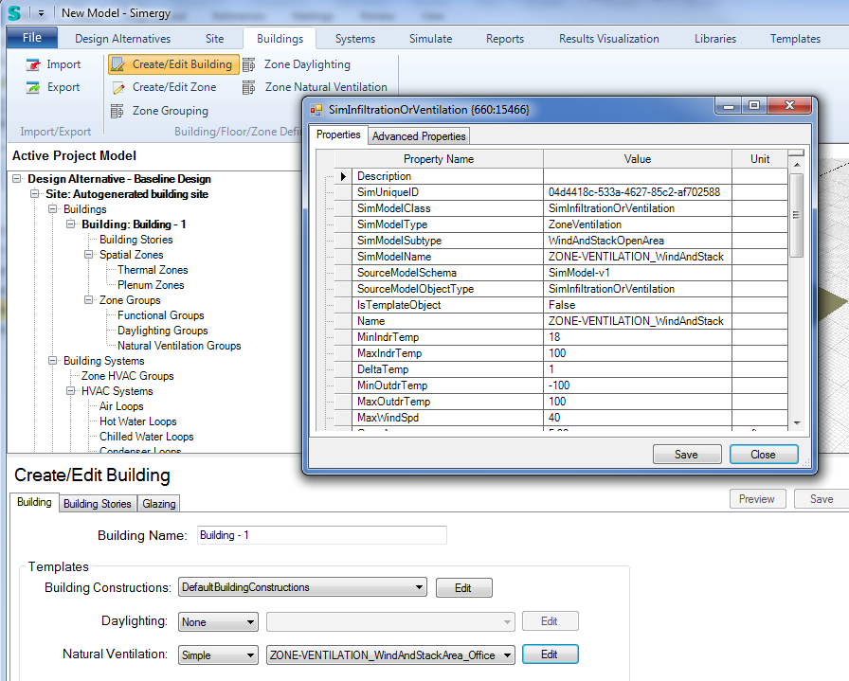Viewport: 849px width, 681px height.
Task: Open the ZONE-VENTILATION_WindAndStackArea_Office dropdown
Action: [x=390, y=655]
